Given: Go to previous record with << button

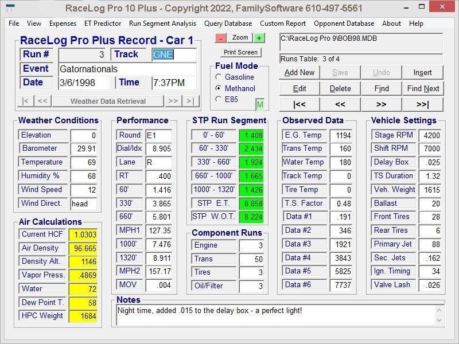Looking at the screenshot, I should [340, 105].
